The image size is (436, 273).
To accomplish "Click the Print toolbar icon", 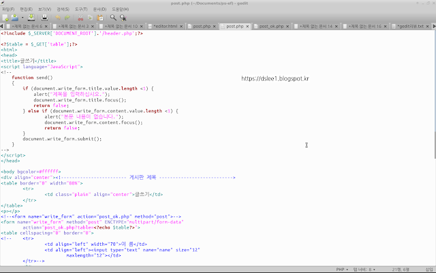I will [x=44, y=18].
